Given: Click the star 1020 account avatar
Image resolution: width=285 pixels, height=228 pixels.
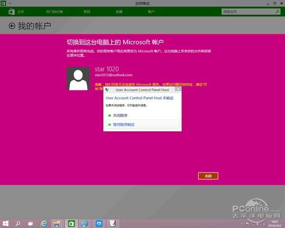Looking at the screenshot, I should 78,79.
